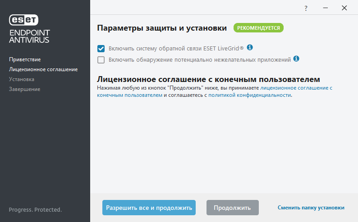Open info icon for potentially unwanted applications
This screenshot has width=358, height=222.
point(296,59)
